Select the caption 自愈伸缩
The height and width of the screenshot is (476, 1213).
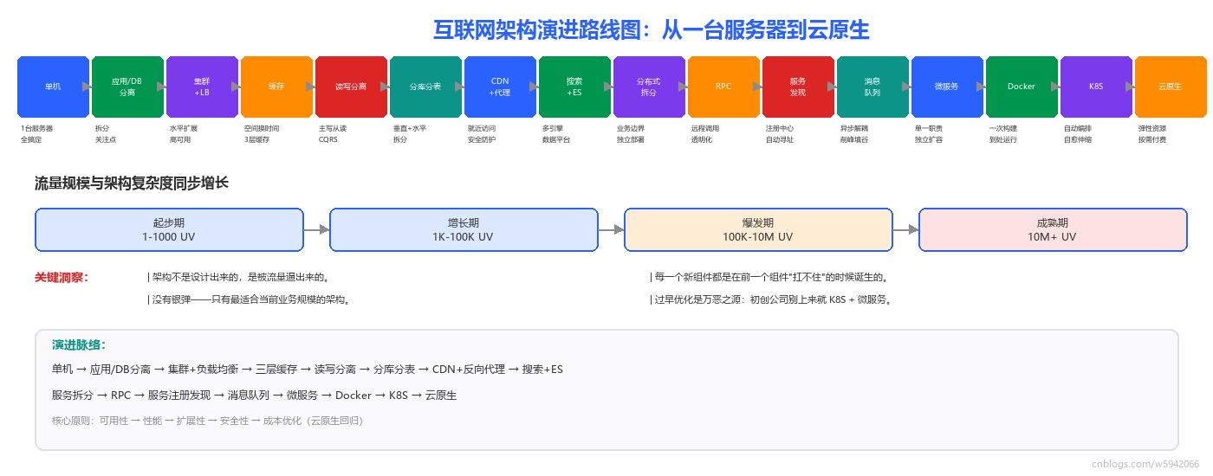(x=1078, y=139)
